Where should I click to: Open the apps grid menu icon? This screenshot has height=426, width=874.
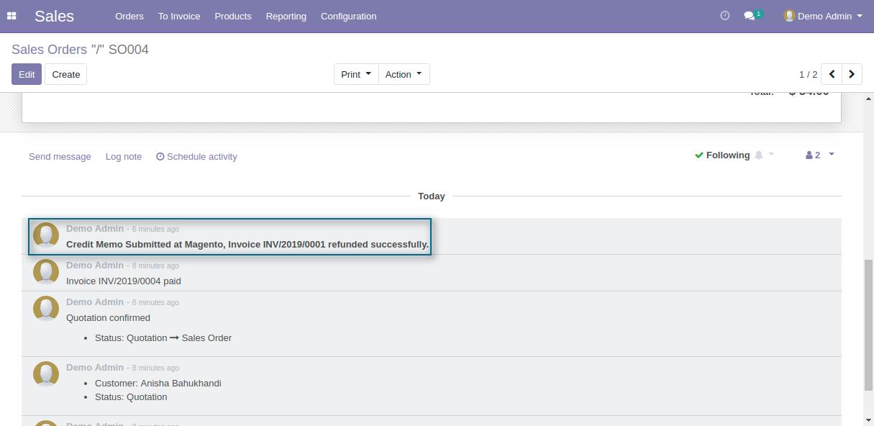point(12,16)
